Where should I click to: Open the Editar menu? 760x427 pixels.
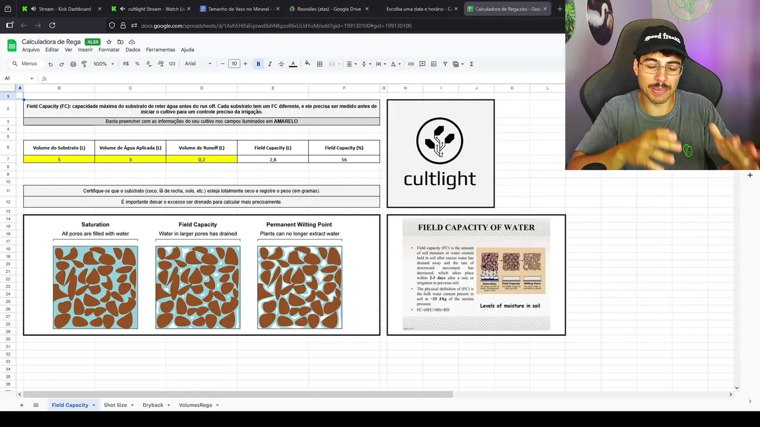coord(52,50)
